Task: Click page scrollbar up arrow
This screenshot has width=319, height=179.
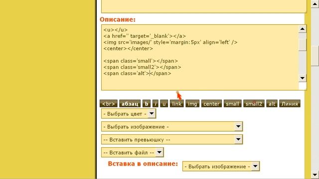Action: tap(315, 4)
